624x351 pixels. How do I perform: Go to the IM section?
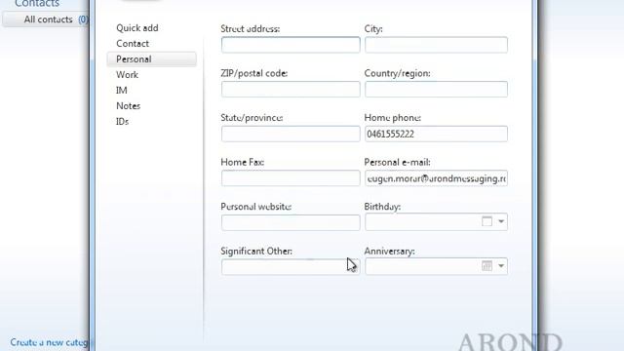(x=121, y=90)
